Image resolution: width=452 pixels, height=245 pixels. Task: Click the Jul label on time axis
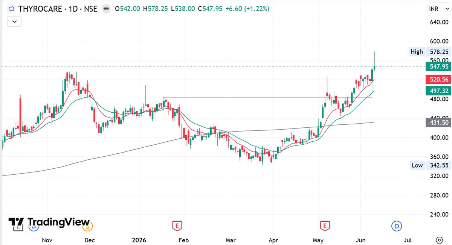407,240
